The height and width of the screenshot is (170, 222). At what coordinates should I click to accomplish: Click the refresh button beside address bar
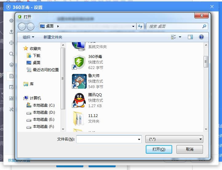click(x=141, y=26)
